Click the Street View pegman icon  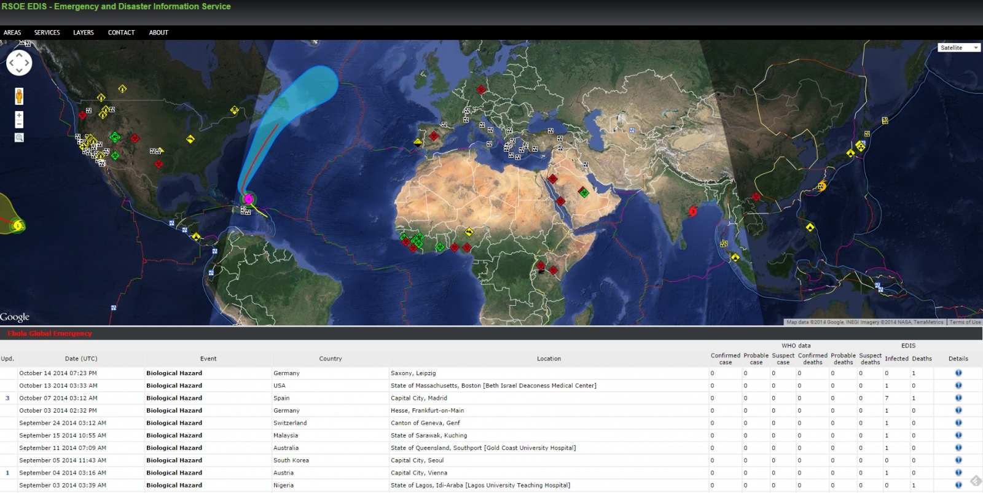click(x=19, y=96)
